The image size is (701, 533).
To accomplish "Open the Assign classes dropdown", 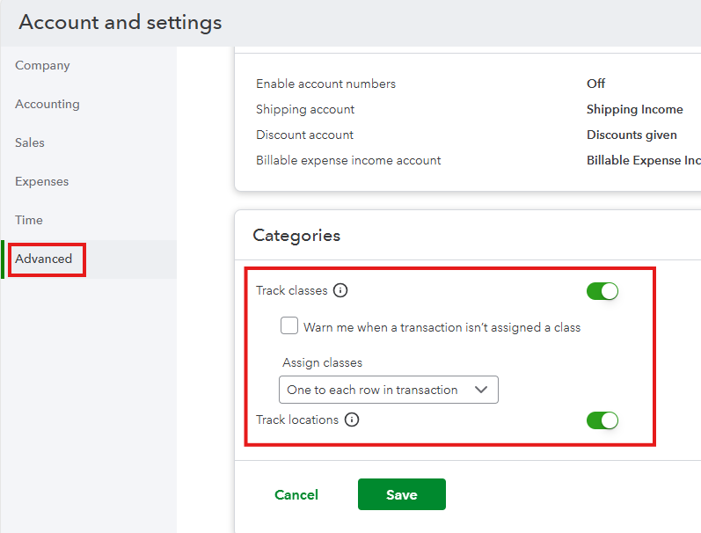I will click(388, 390).
